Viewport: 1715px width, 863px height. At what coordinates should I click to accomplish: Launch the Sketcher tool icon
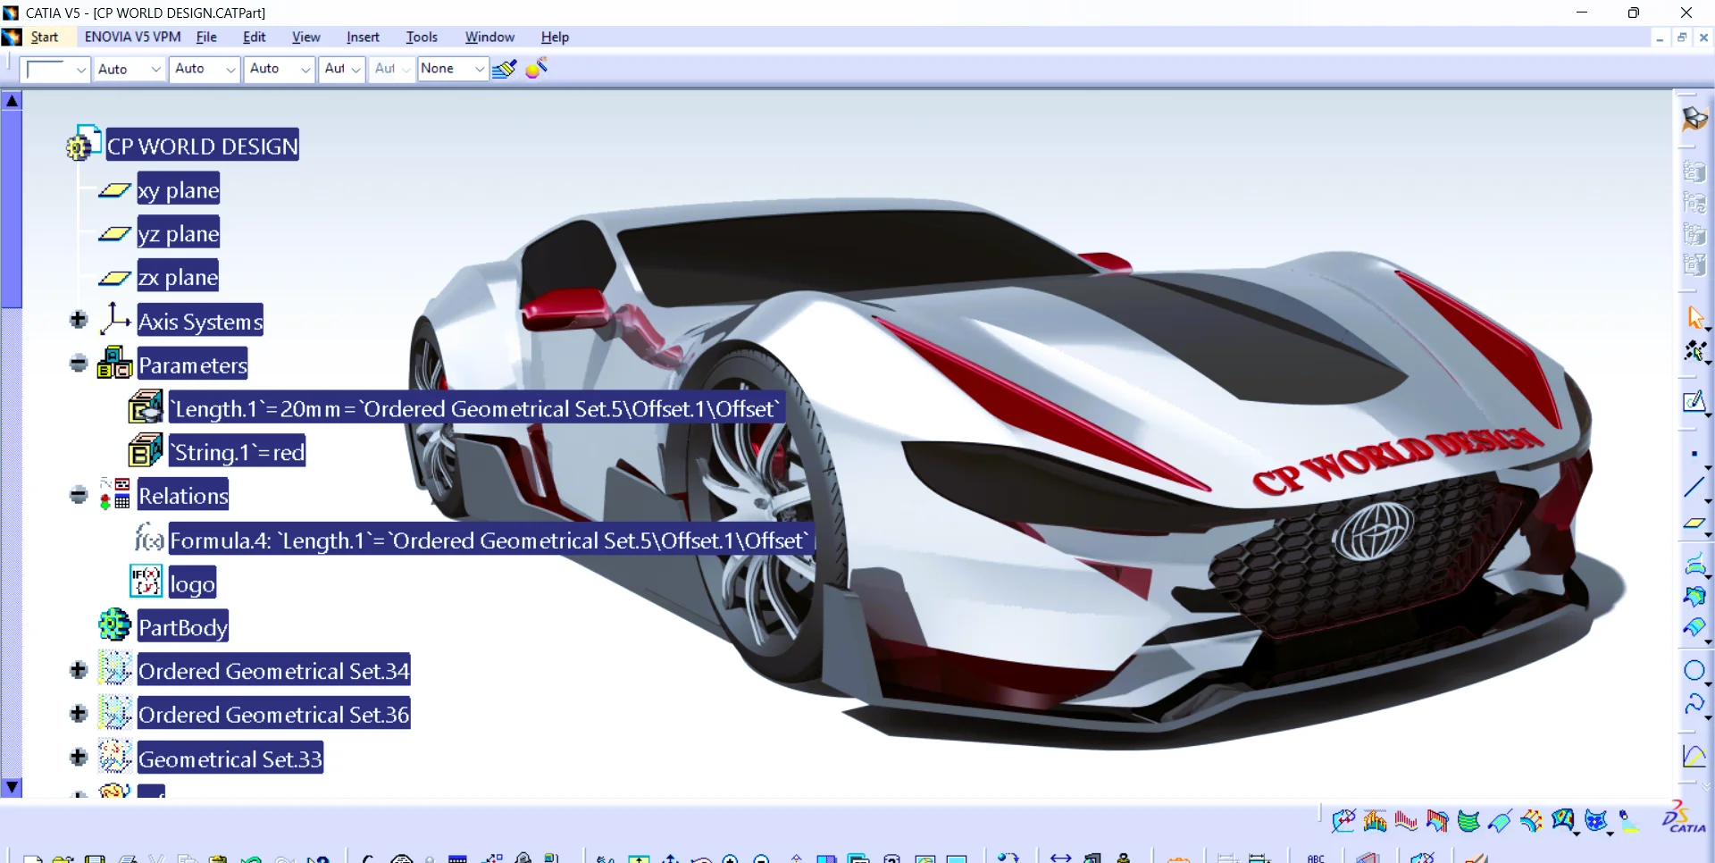[x=1694, y=402]
